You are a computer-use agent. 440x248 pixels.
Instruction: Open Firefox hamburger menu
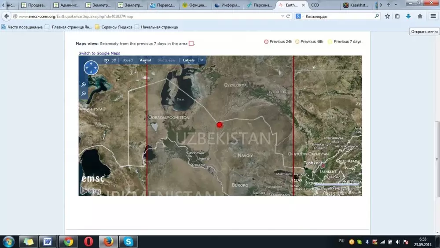[x=433, y=16]
